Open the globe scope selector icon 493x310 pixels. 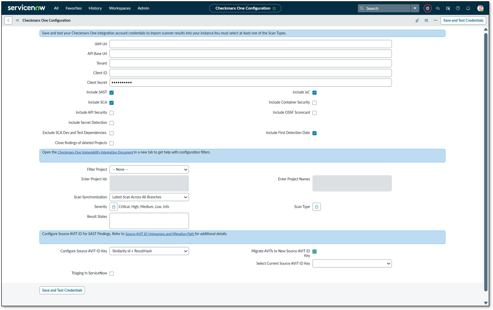[427, 8]
